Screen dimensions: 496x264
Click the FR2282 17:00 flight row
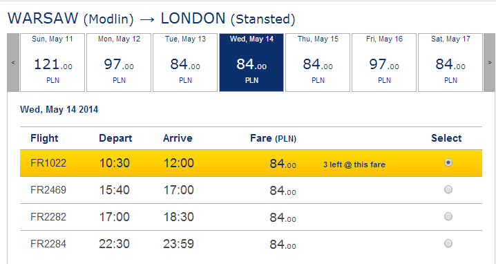coord(251,217)
